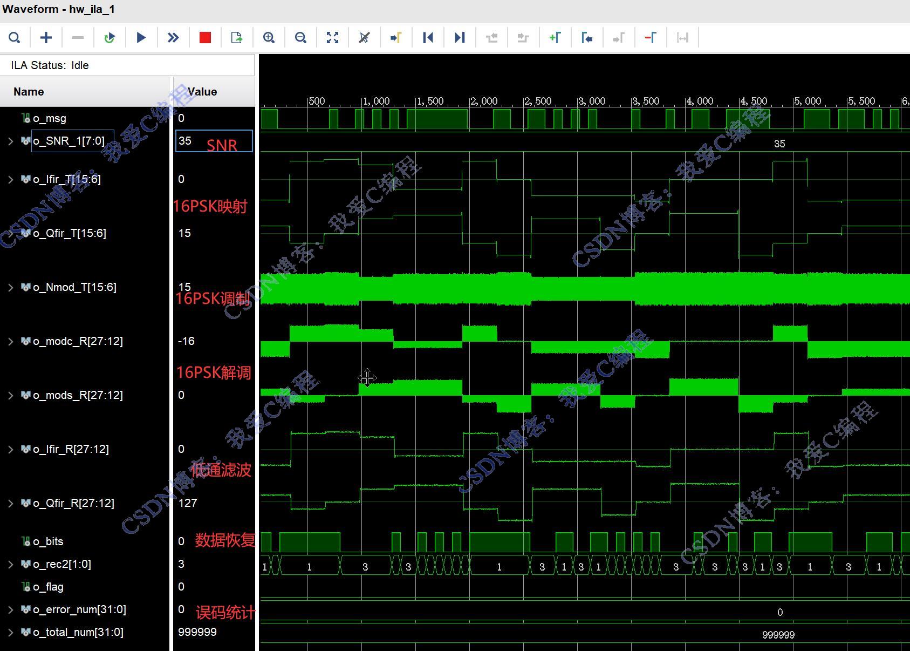This screenshot has width=910, height=651.
Task: Click the remove marker red icon
Action: click(x=651, y=38)
